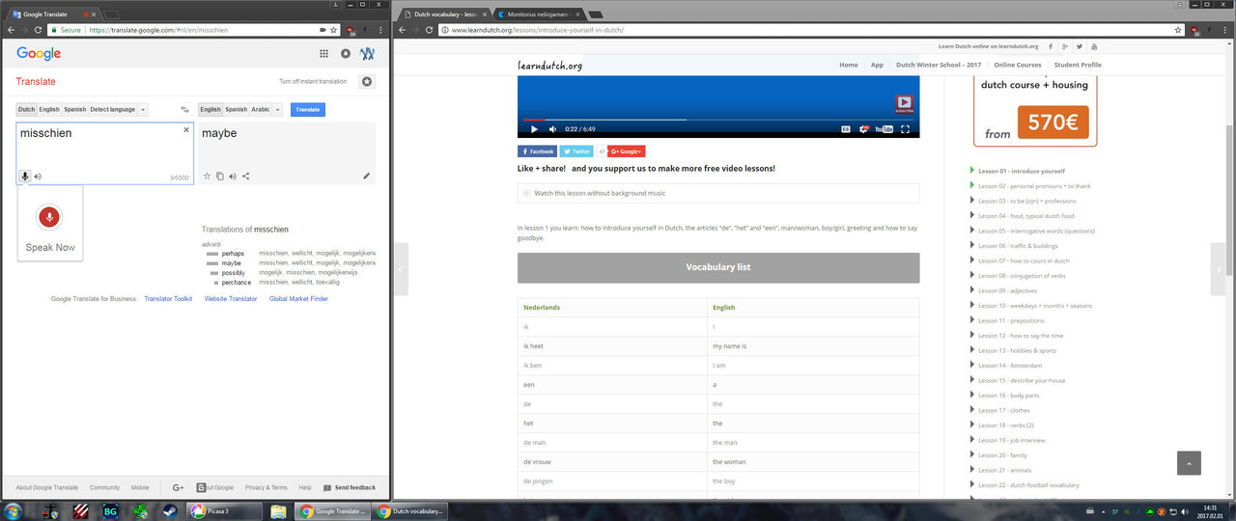
Task: Click the blue Translate button
Action: 307,110
